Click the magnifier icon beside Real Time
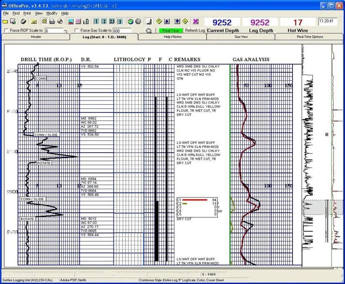The height and width of the screenshot is (284, 345). tap(149, 31)
